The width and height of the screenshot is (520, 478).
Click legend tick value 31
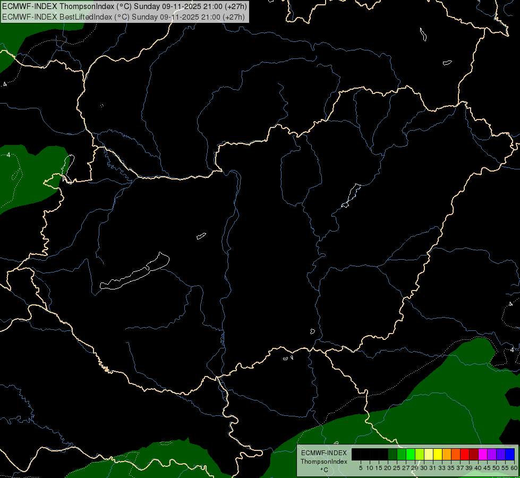[433, 468]
